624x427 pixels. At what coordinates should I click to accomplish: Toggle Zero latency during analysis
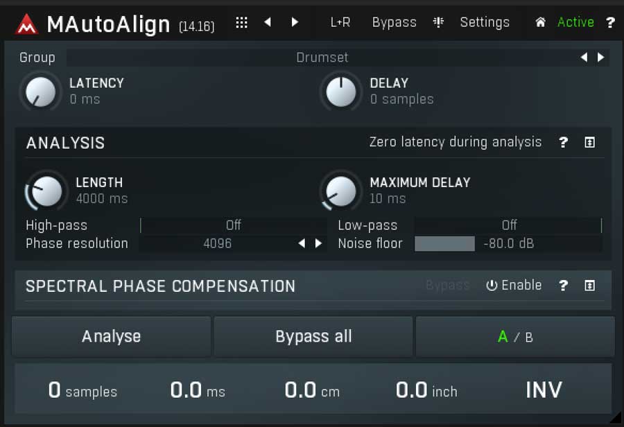point(456,142)
